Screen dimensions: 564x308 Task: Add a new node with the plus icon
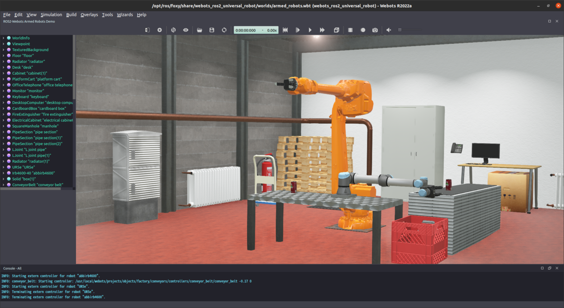(159, 30)
